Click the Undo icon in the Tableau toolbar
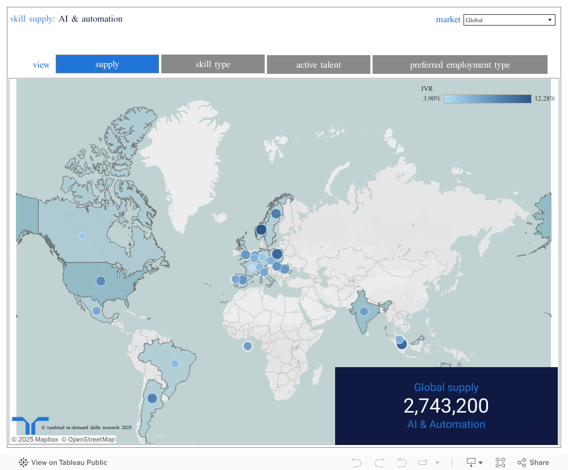Viewport: 568px width, 470px height. click(x=356, y=462)
